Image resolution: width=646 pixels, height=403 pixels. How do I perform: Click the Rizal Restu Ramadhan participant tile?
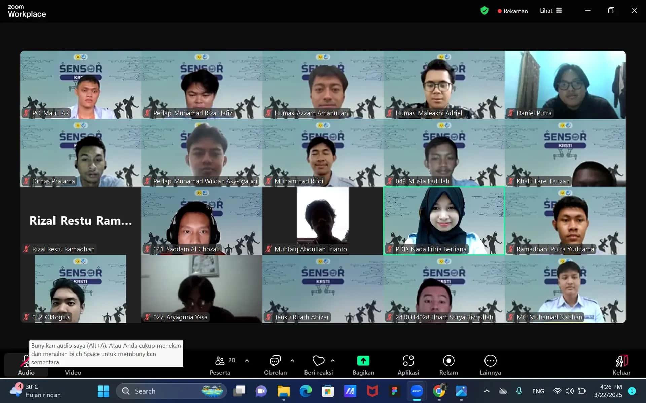pos(80,221)
